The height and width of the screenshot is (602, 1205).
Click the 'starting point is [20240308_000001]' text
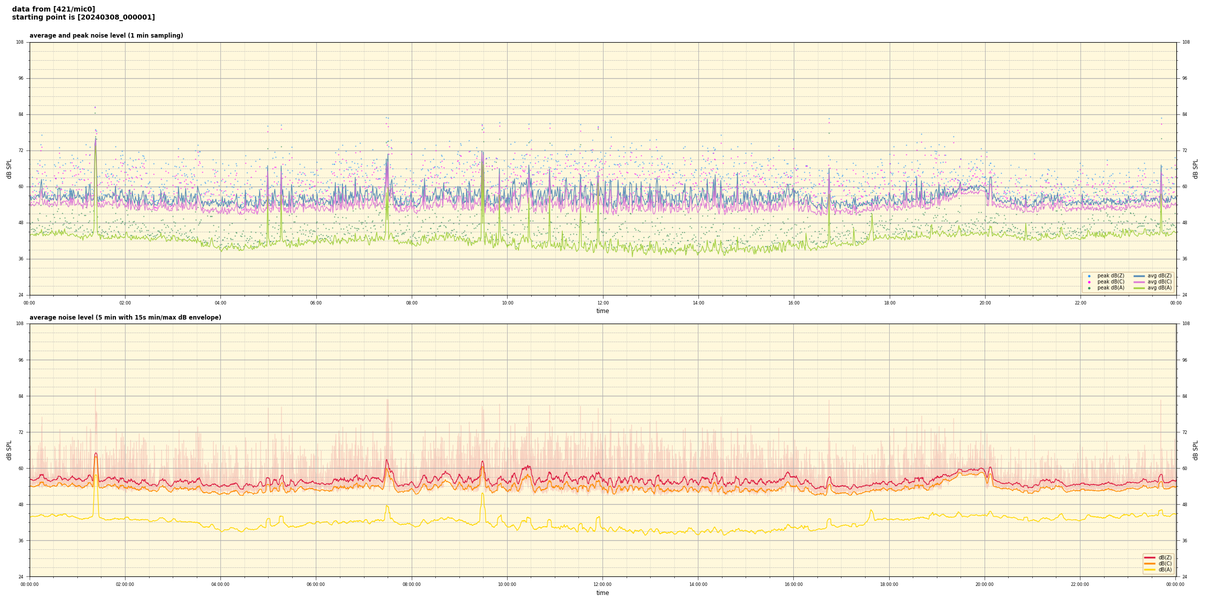pyautogui.click(x=83, y=18)
